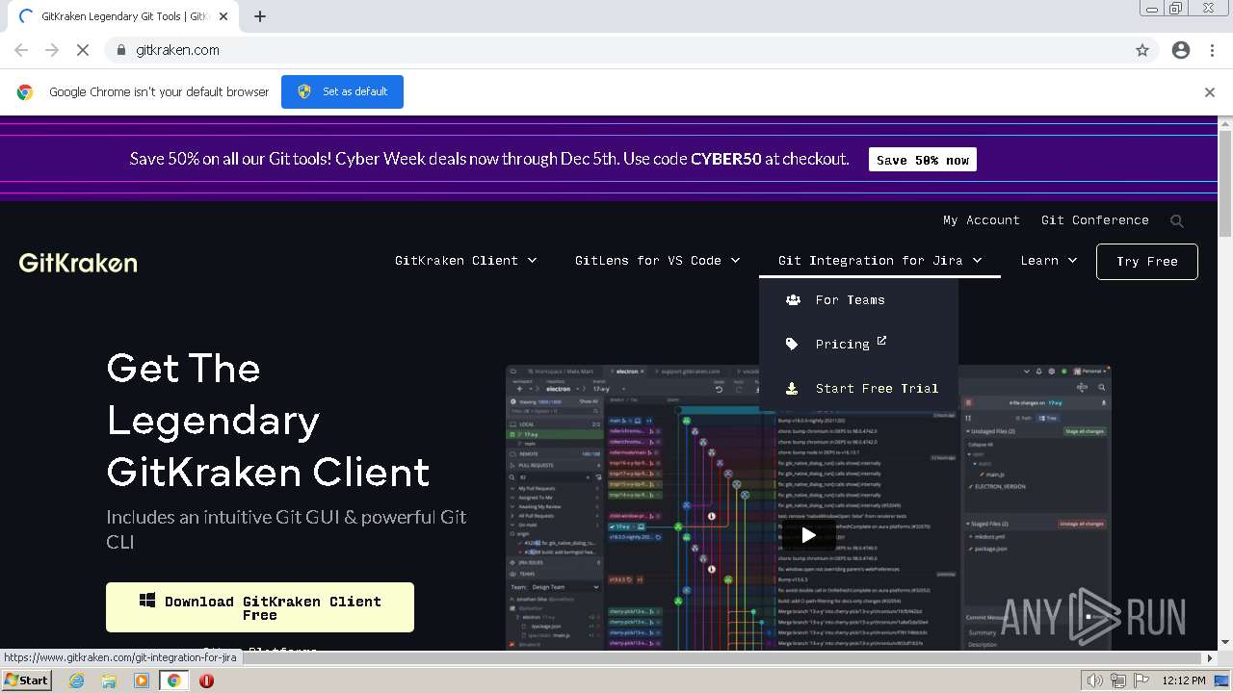This screenshot has width=1233, height=693.
Task: Expand the Learn menu
Action: click(x=1049, y=261)
